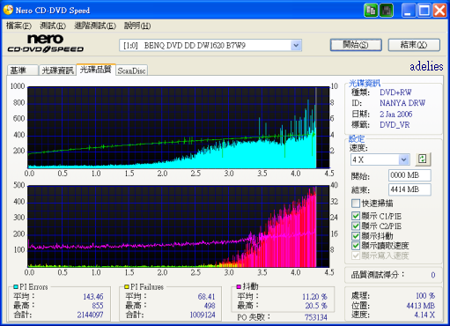The image size is (450, 326).
Task: Switch to the ScanDisc tab
Action: [131, 70]
